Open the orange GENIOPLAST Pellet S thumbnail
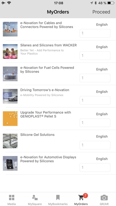Viewport: 116px width, 206px height. coord(10,118)
